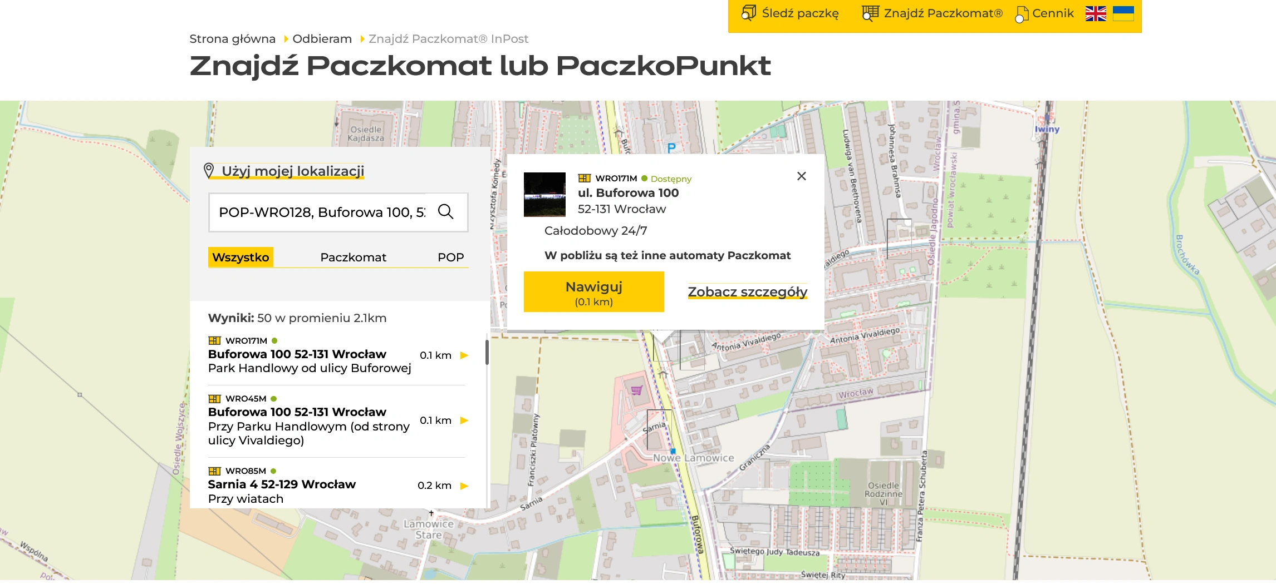The height and width of the screenshot is (584, 1276).
Task: Open Zobacz szczegóły link
Action: click(x=747, y=292)
